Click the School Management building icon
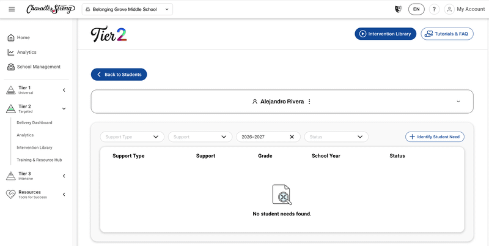489x246 pixels. (x=11, y=67)
